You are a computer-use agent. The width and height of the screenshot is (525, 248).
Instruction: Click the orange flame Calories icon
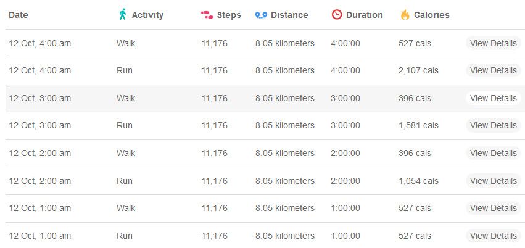[x=405, y=15]
